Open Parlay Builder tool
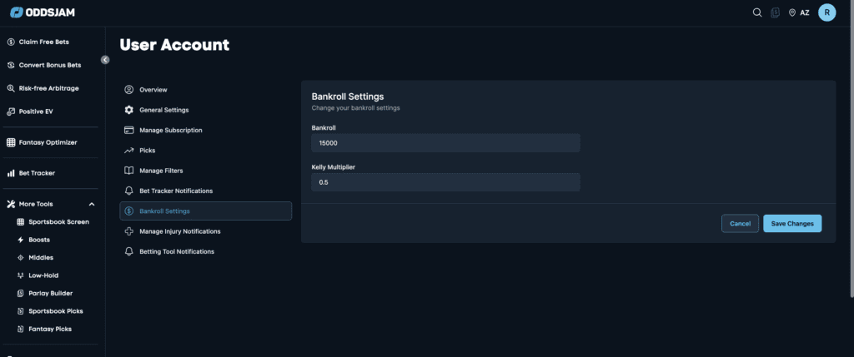The image size is (854, 357). pos(50,293)
